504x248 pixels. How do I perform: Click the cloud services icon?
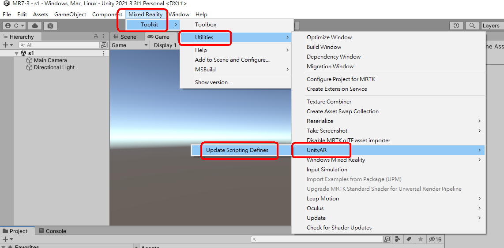point(35,26)
